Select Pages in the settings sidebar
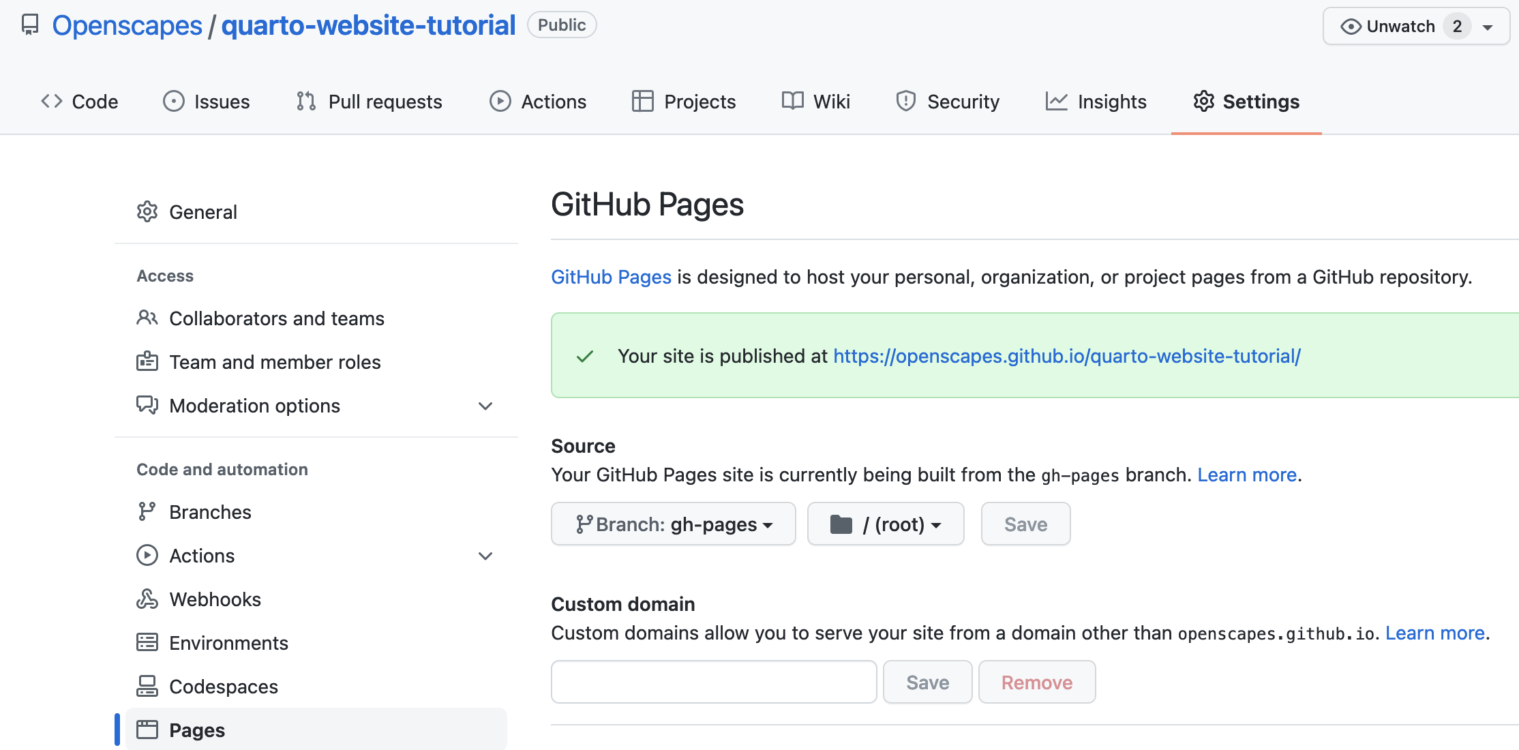 (316, 730)
